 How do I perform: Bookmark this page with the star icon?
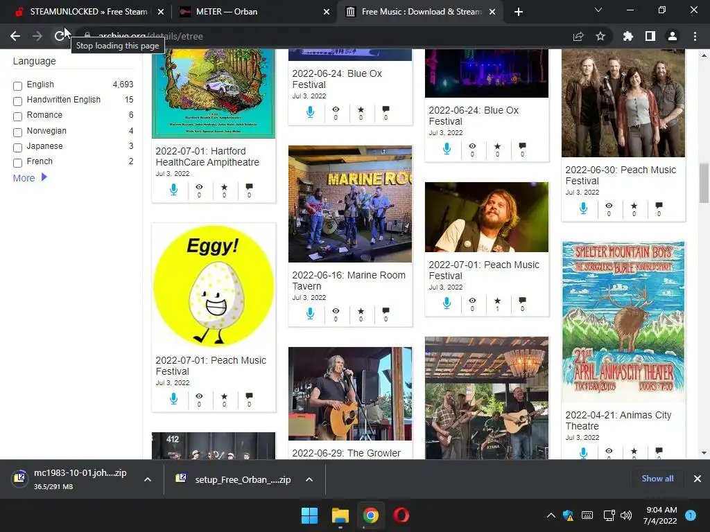click(x=600, y=36)
